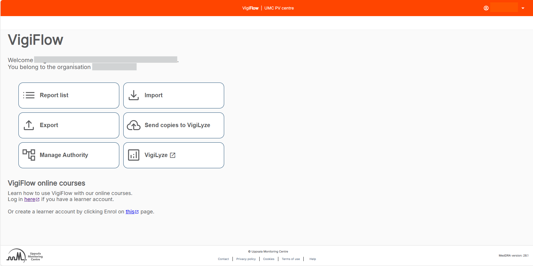Click the Manage Authority hierarchy icon
Screen dimensions: 533x266
(x=29, y=155)
